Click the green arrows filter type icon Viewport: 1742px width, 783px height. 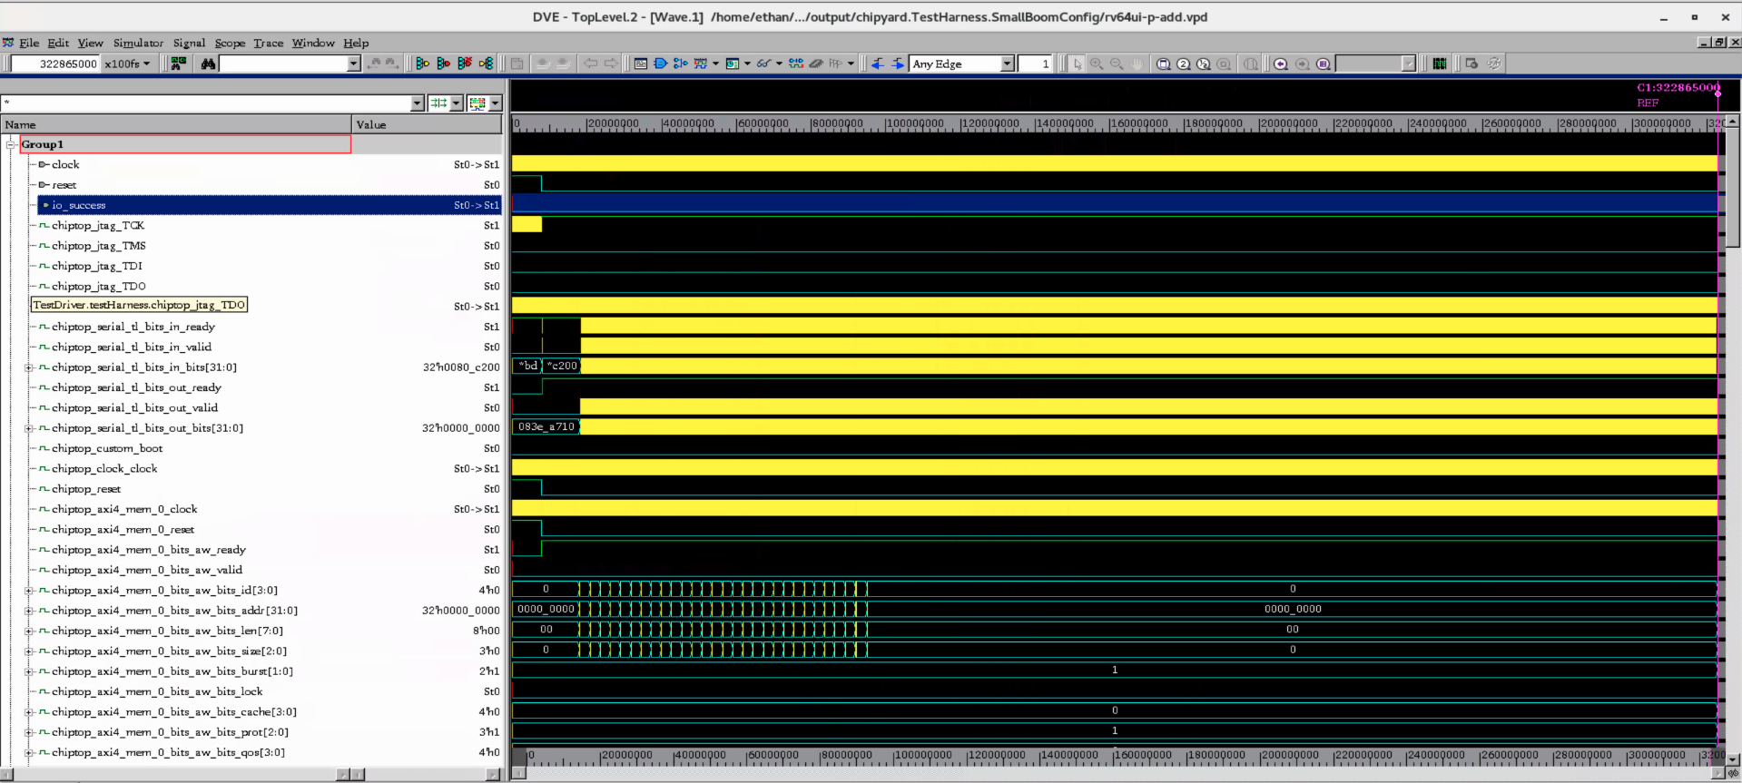438,103
